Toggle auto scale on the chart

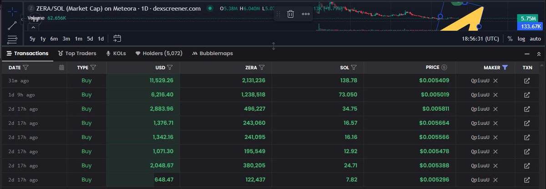pos(535,39)
